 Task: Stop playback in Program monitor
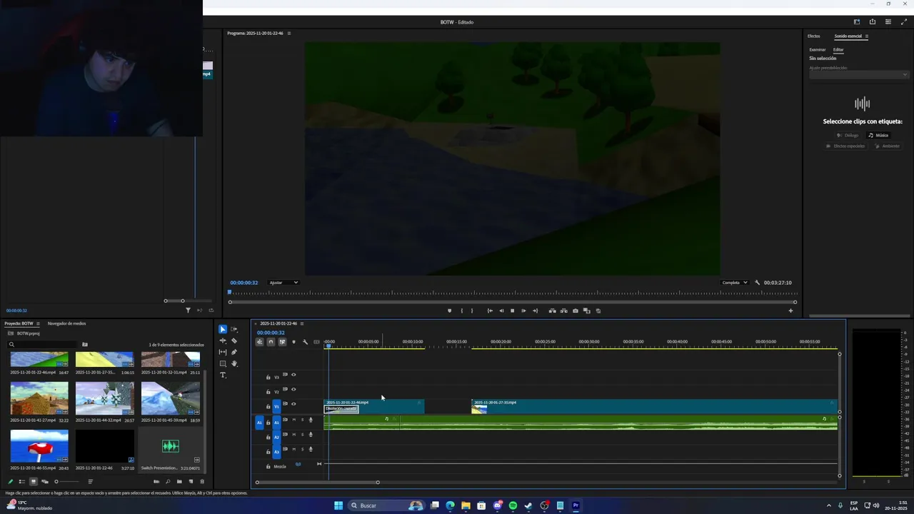point(512,311)
